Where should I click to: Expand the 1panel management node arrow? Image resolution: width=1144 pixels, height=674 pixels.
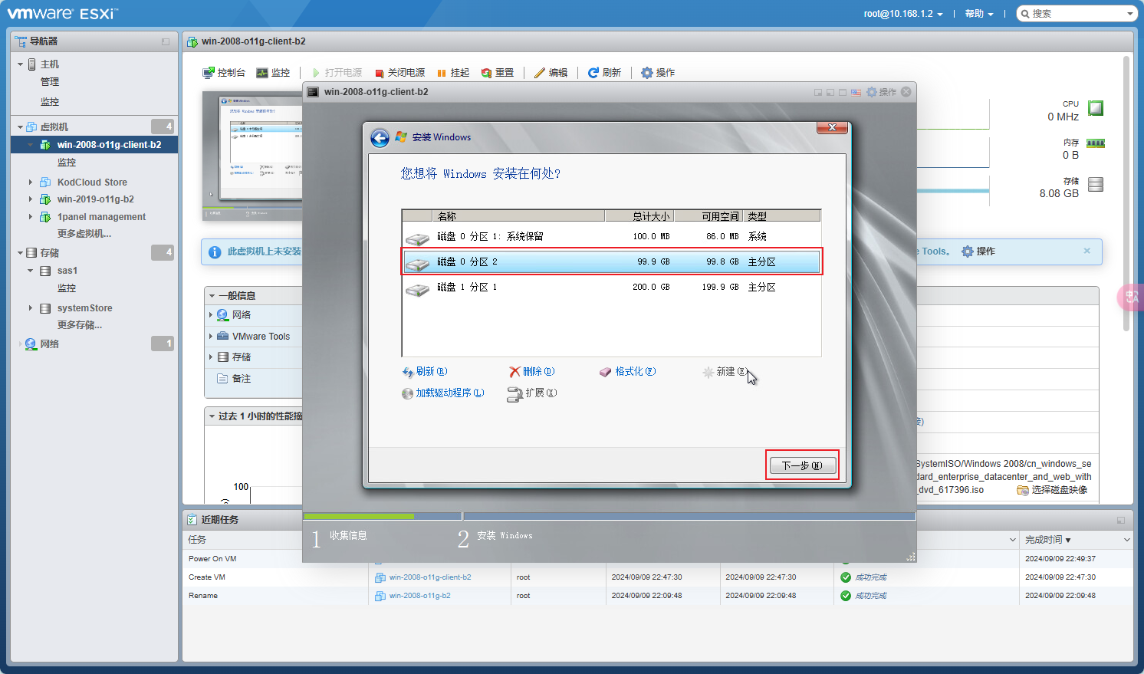(x=31, y=217)
